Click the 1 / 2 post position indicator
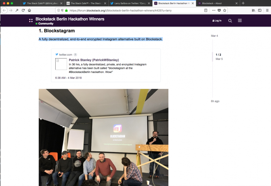This screenshot has width=271, height=186. (218, 55)
